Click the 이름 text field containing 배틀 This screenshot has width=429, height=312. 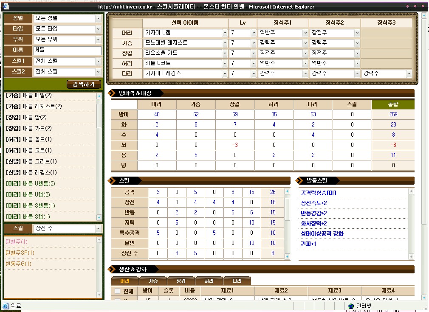(x=67, y=50)
